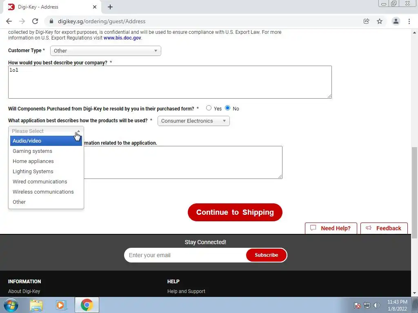Choose Wired communications from the list
The height and width of the screenshot is (313, 418).
tap(46, 181)
